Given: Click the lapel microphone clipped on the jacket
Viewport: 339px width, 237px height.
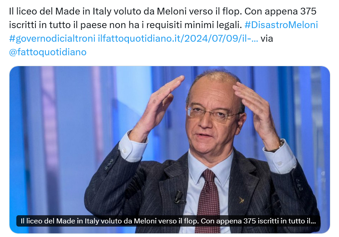Looking at the screenshot, I should click(x=179, y=196).
